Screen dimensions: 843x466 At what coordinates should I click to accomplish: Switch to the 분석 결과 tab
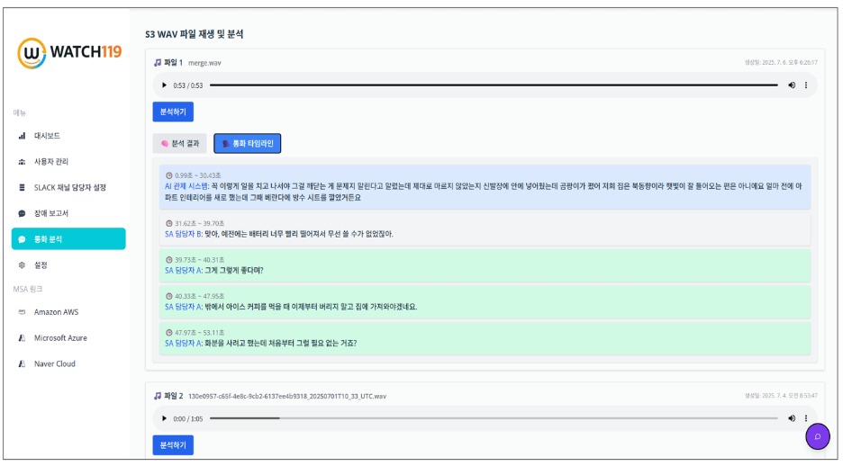(179, 143)
